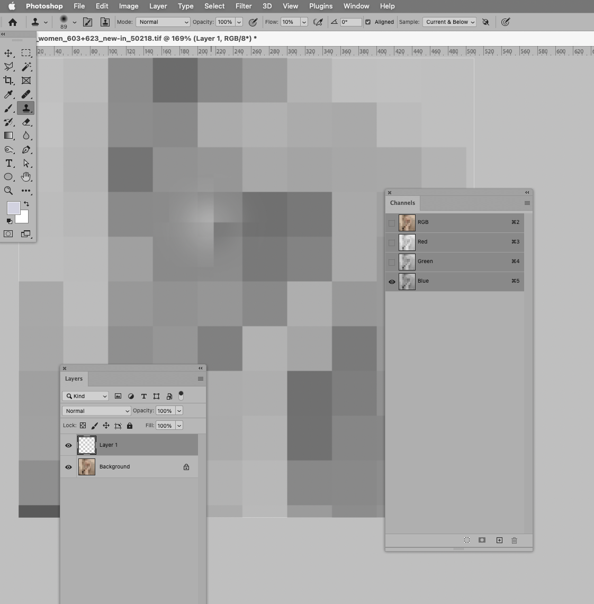Select the Eraser tool

pyautogui.click(x=26, y=122)
